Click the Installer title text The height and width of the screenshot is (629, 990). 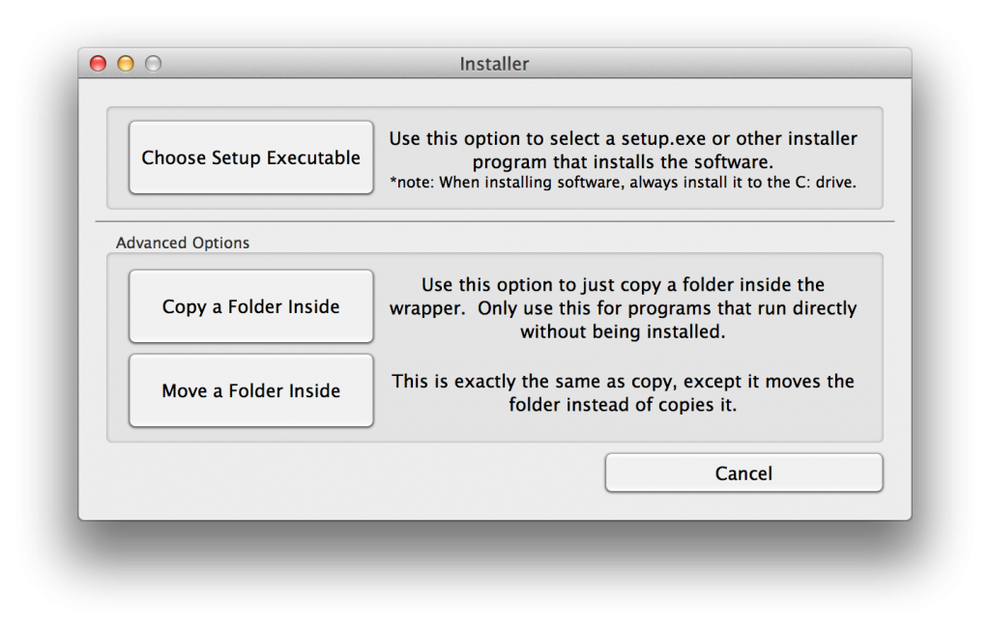tap(494, 65)
